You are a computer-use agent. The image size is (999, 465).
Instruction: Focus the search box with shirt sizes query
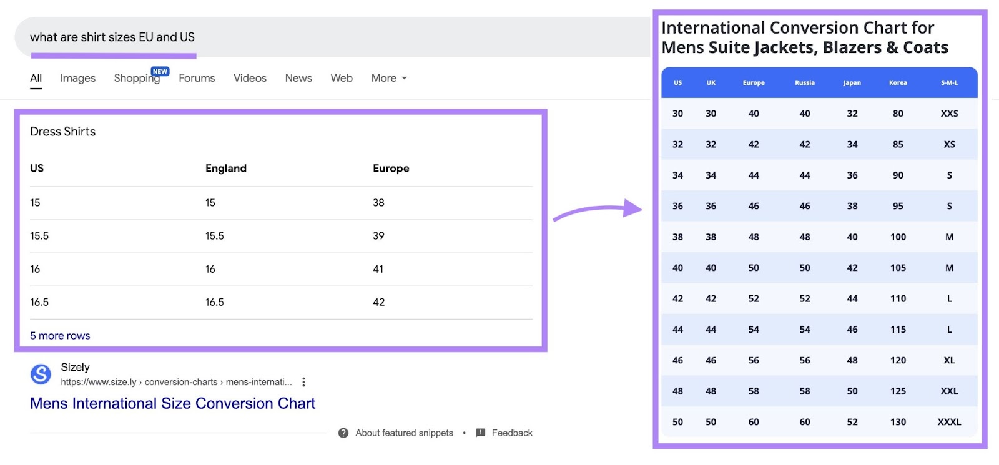[x=332, y=37]
